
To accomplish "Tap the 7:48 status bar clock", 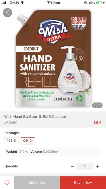I will [53, 3].
